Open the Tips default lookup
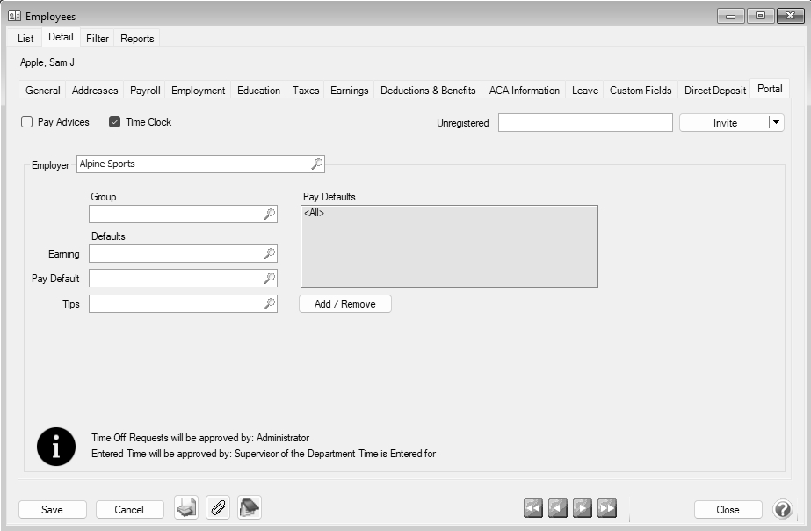 click(x=270, y=304)
